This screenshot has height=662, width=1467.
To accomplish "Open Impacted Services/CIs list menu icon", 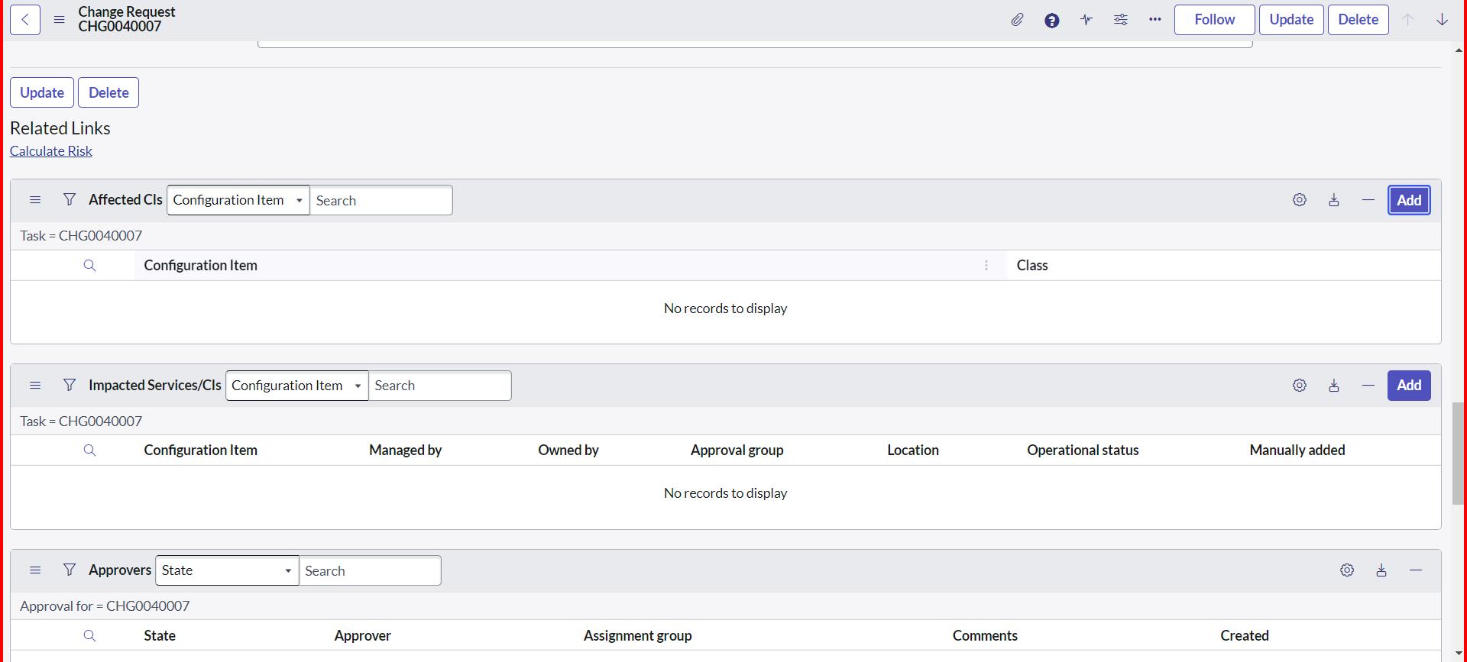I will click(x=35, y=386).
